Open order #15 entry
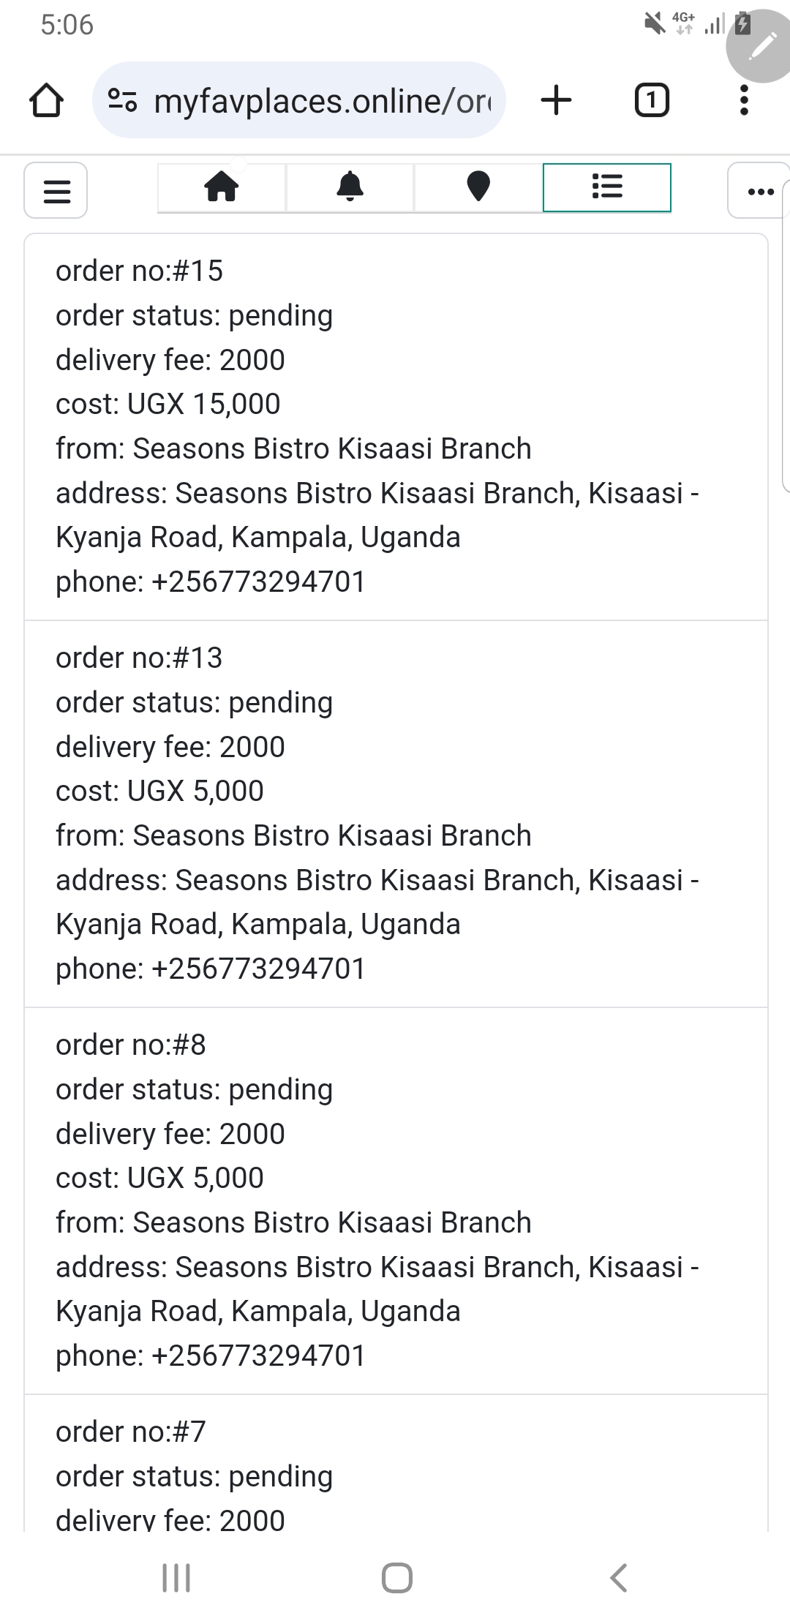This screenshot has width=790, height=1624. coord(396,426)
